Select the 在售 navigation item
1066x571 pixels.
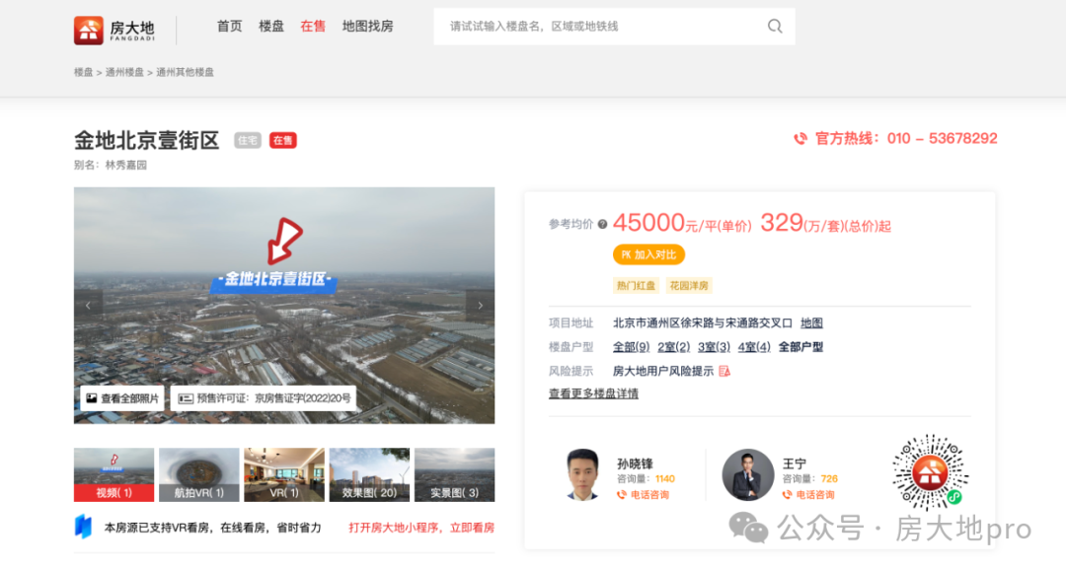[x=313, y=27]
